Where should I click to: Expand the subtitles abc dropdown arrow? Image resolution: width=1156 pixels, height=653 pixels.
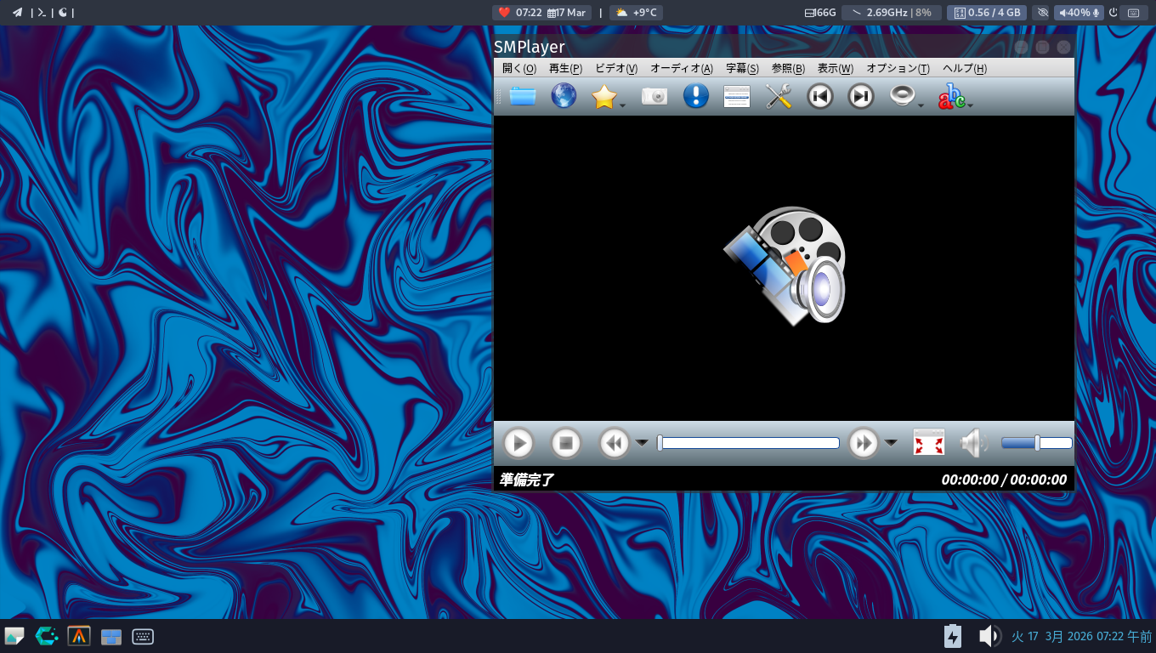click(x=970, y=105)
